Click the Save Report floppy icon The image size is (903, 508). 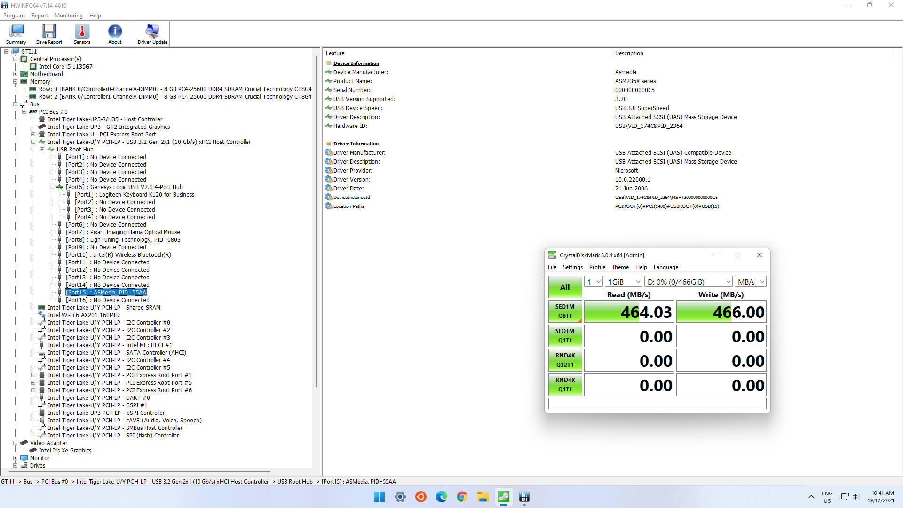[49, 34]
